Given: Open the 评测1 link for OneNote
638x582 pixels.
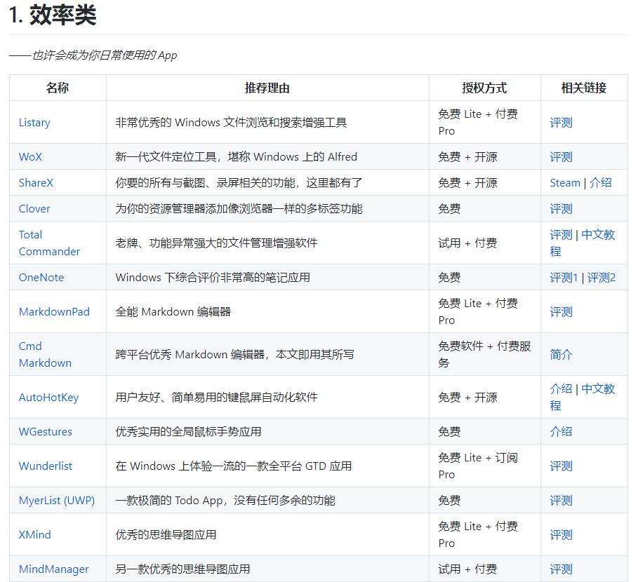Looking at the screenshot, I should point(563,277).
